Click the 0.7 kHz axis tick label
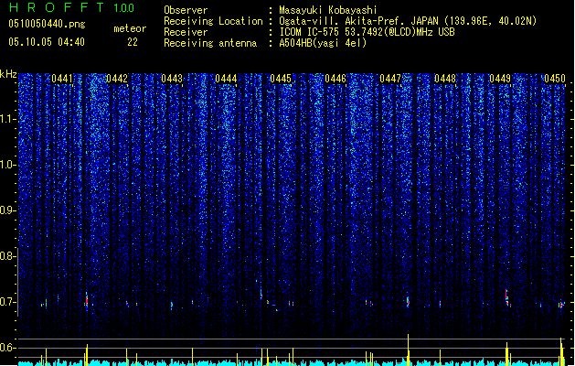The width and height of the screenshot is (575, 366). coord(8,302)
